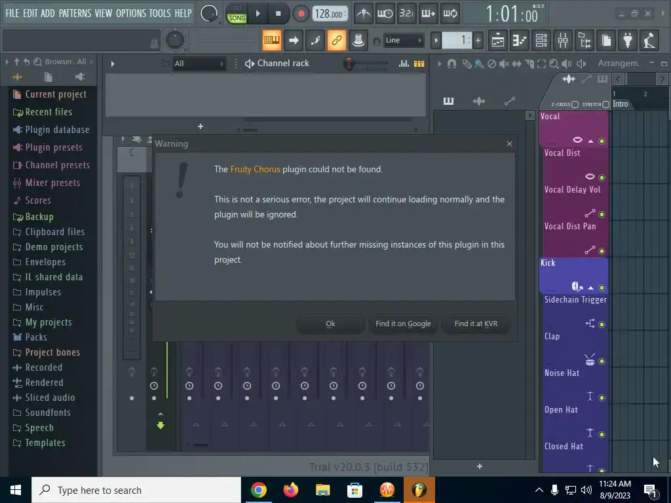Click the metronome icon

point(364,14)
